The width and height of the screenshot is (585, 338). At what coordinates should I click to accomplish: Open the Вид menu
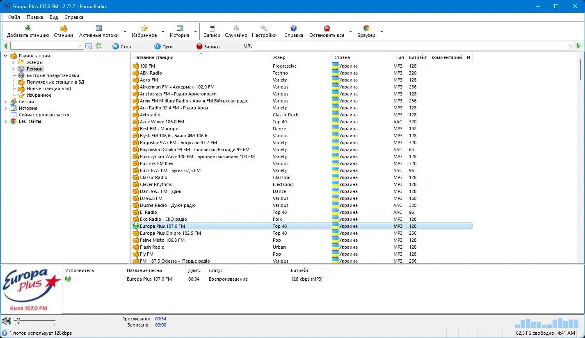pos(54,17)
